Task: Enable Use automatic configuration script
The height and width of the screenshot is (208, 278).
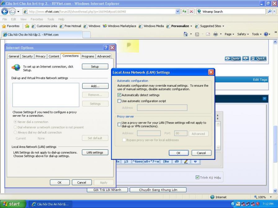Action: (119, 101)
